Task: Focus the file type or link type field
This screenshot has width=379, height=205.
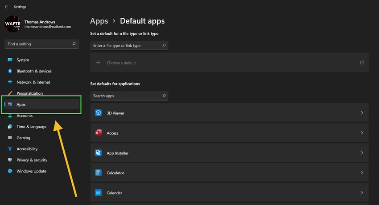Action: coord(129,45)
